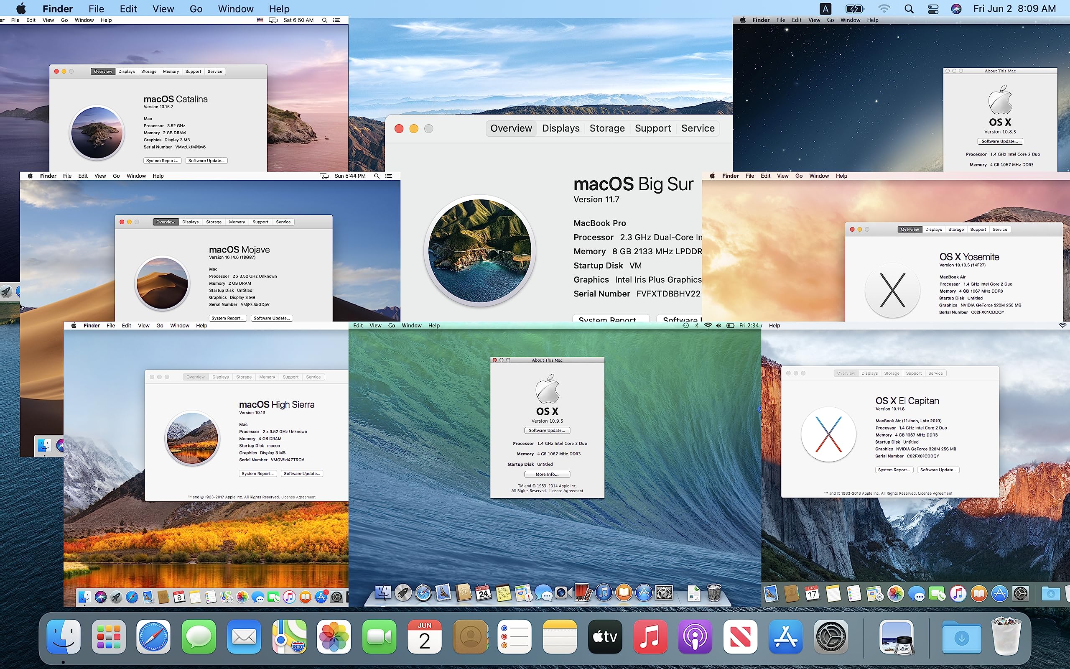Screen dimensions: 1070x669
Task: Open Maps from the Dock
Action: [289, 637]
